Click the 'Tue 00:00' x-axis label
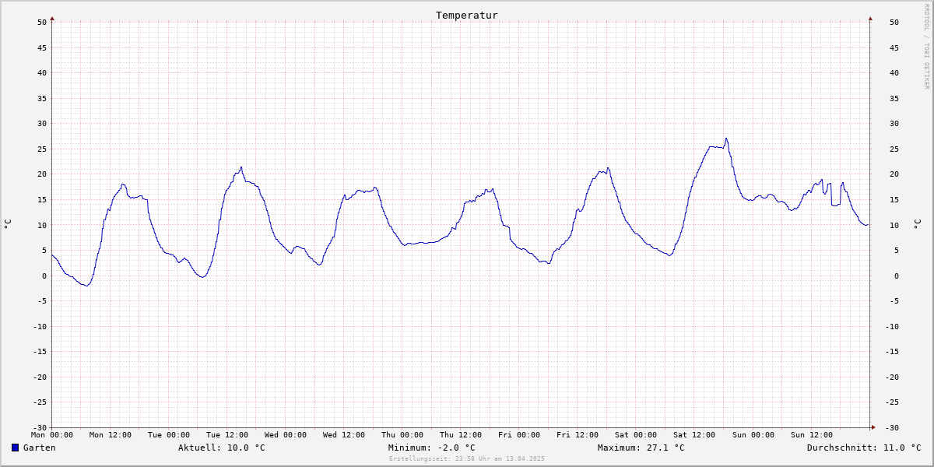The image size is (934, 467). coord(169,435)
